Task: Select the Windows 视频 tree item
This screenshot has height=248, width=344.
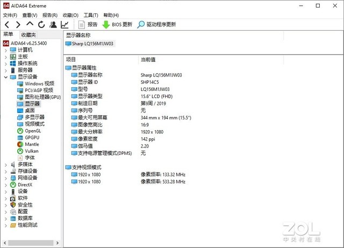Action: (36, 84)
